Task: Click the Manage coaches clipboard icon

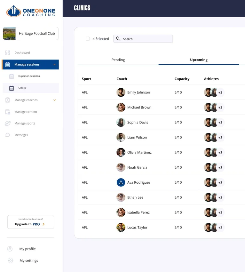Action: click(x=8, y=100)
